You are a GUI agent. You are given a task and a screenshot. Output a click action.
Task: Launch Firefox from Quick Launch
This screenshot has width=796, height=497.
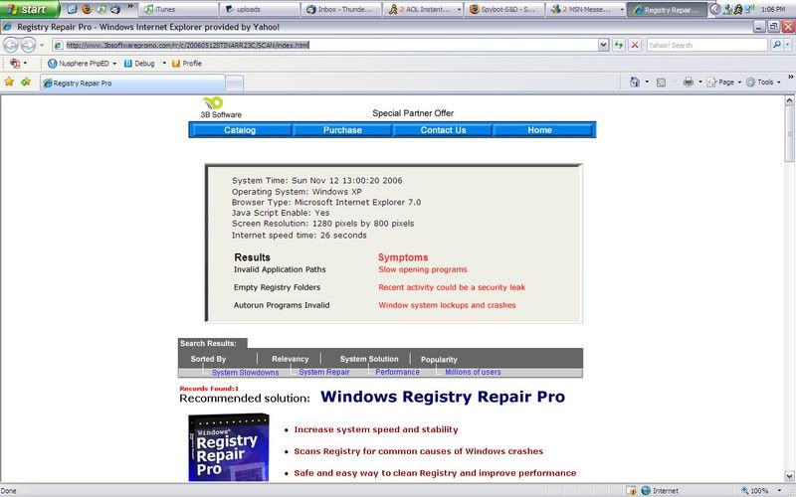pos(88,9)
